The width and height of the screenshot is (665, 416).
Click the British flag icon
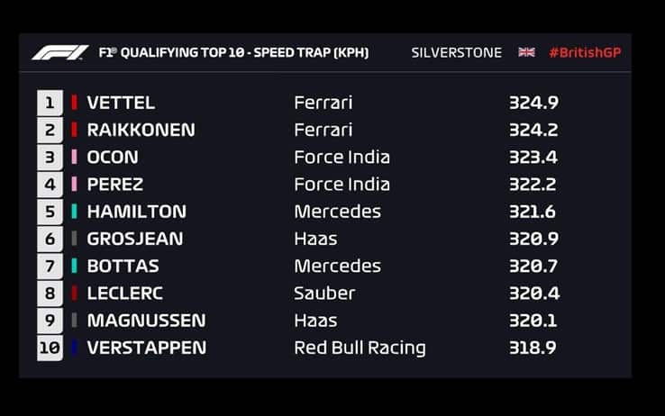[x=526, y=52]
